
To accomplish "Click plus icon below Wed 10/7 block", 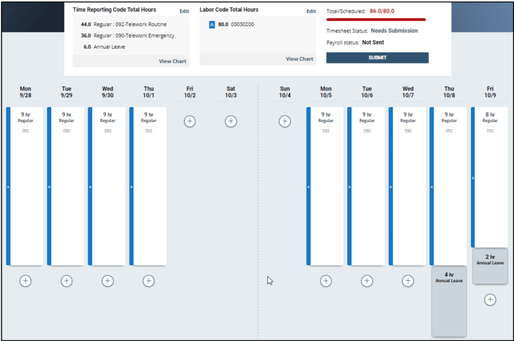I will click(408, 281).
